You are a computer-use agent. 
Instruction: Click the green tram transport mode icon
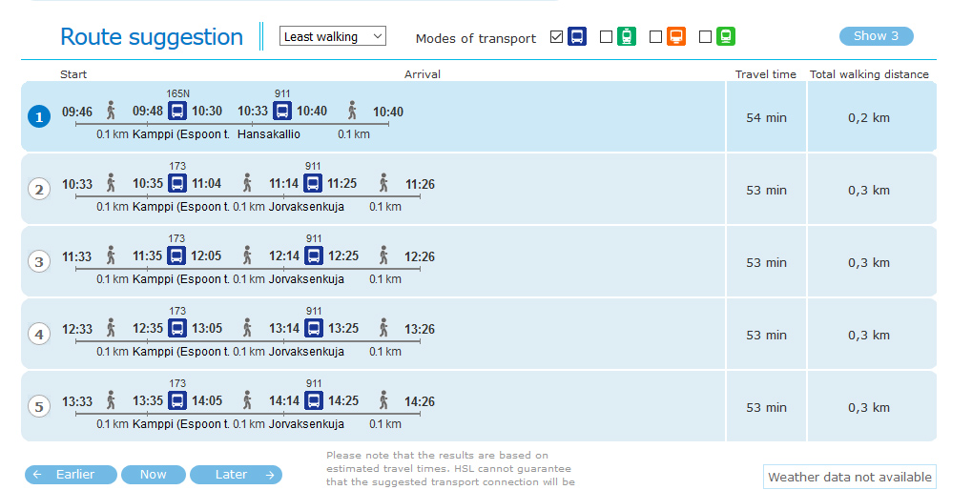(x=627, y=36)
